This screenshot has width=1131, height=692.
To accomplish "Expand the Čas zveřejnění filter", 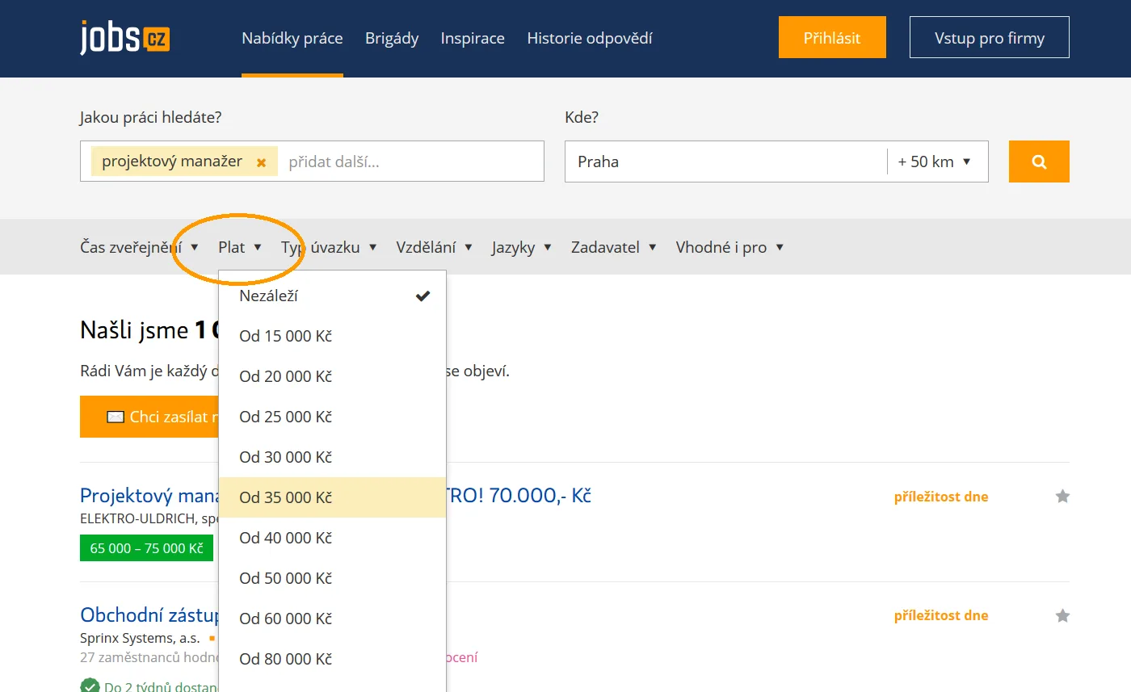I will [x=139, y=247].
